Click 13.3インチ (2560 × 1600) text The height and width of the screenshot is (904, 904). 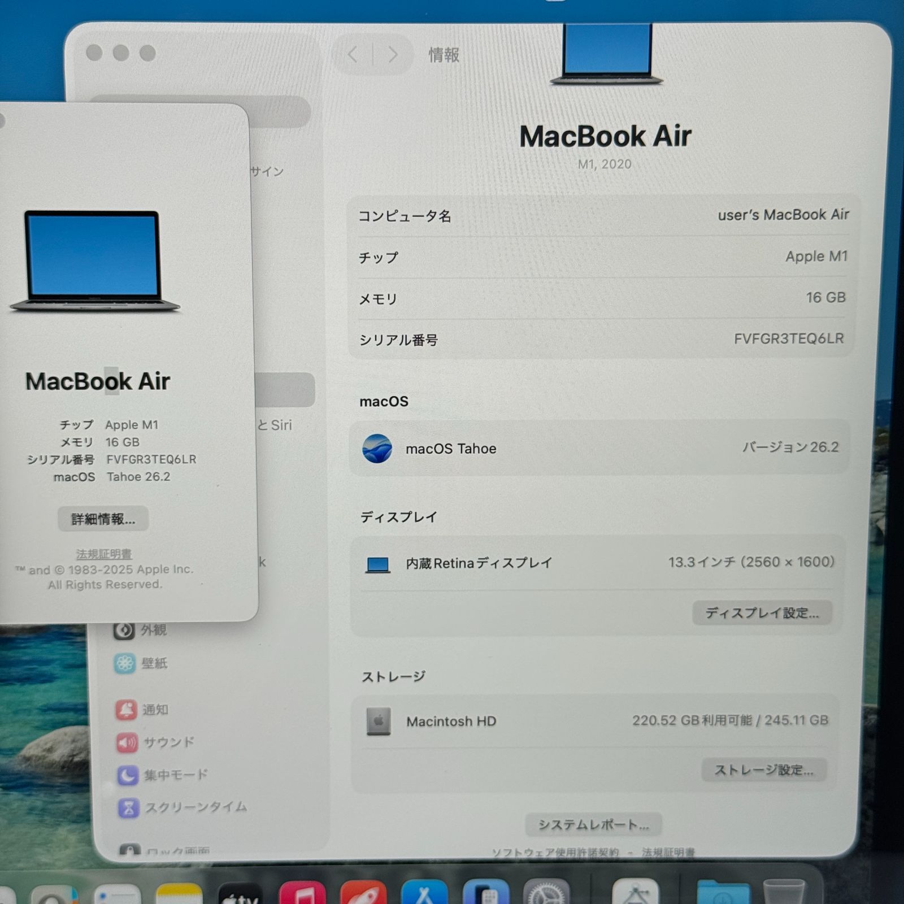751,562
